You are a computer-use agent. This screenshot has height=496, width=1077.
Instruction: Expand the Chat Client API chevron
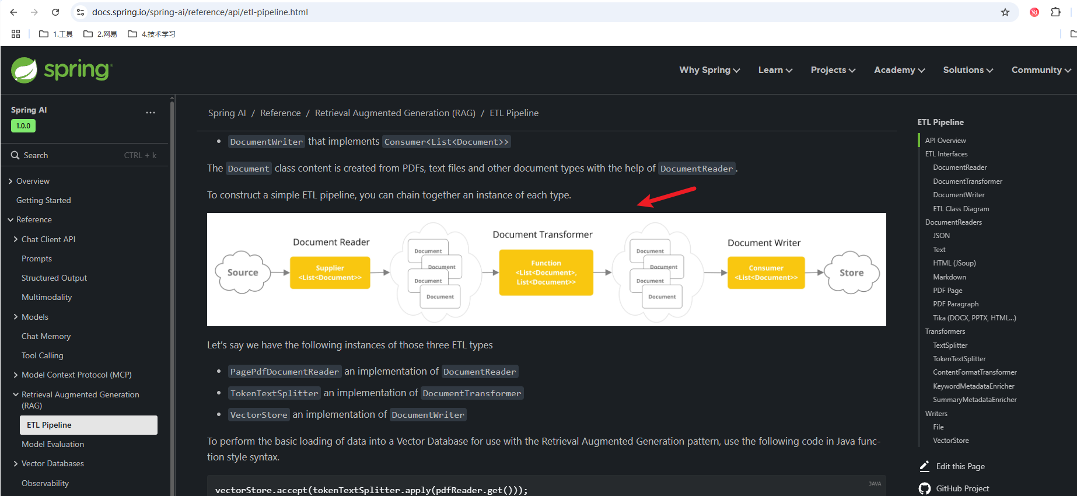click(16, 239)
